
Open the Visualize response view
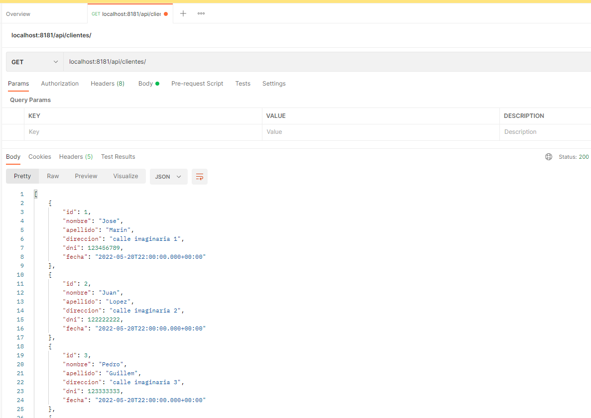point(125,176)
